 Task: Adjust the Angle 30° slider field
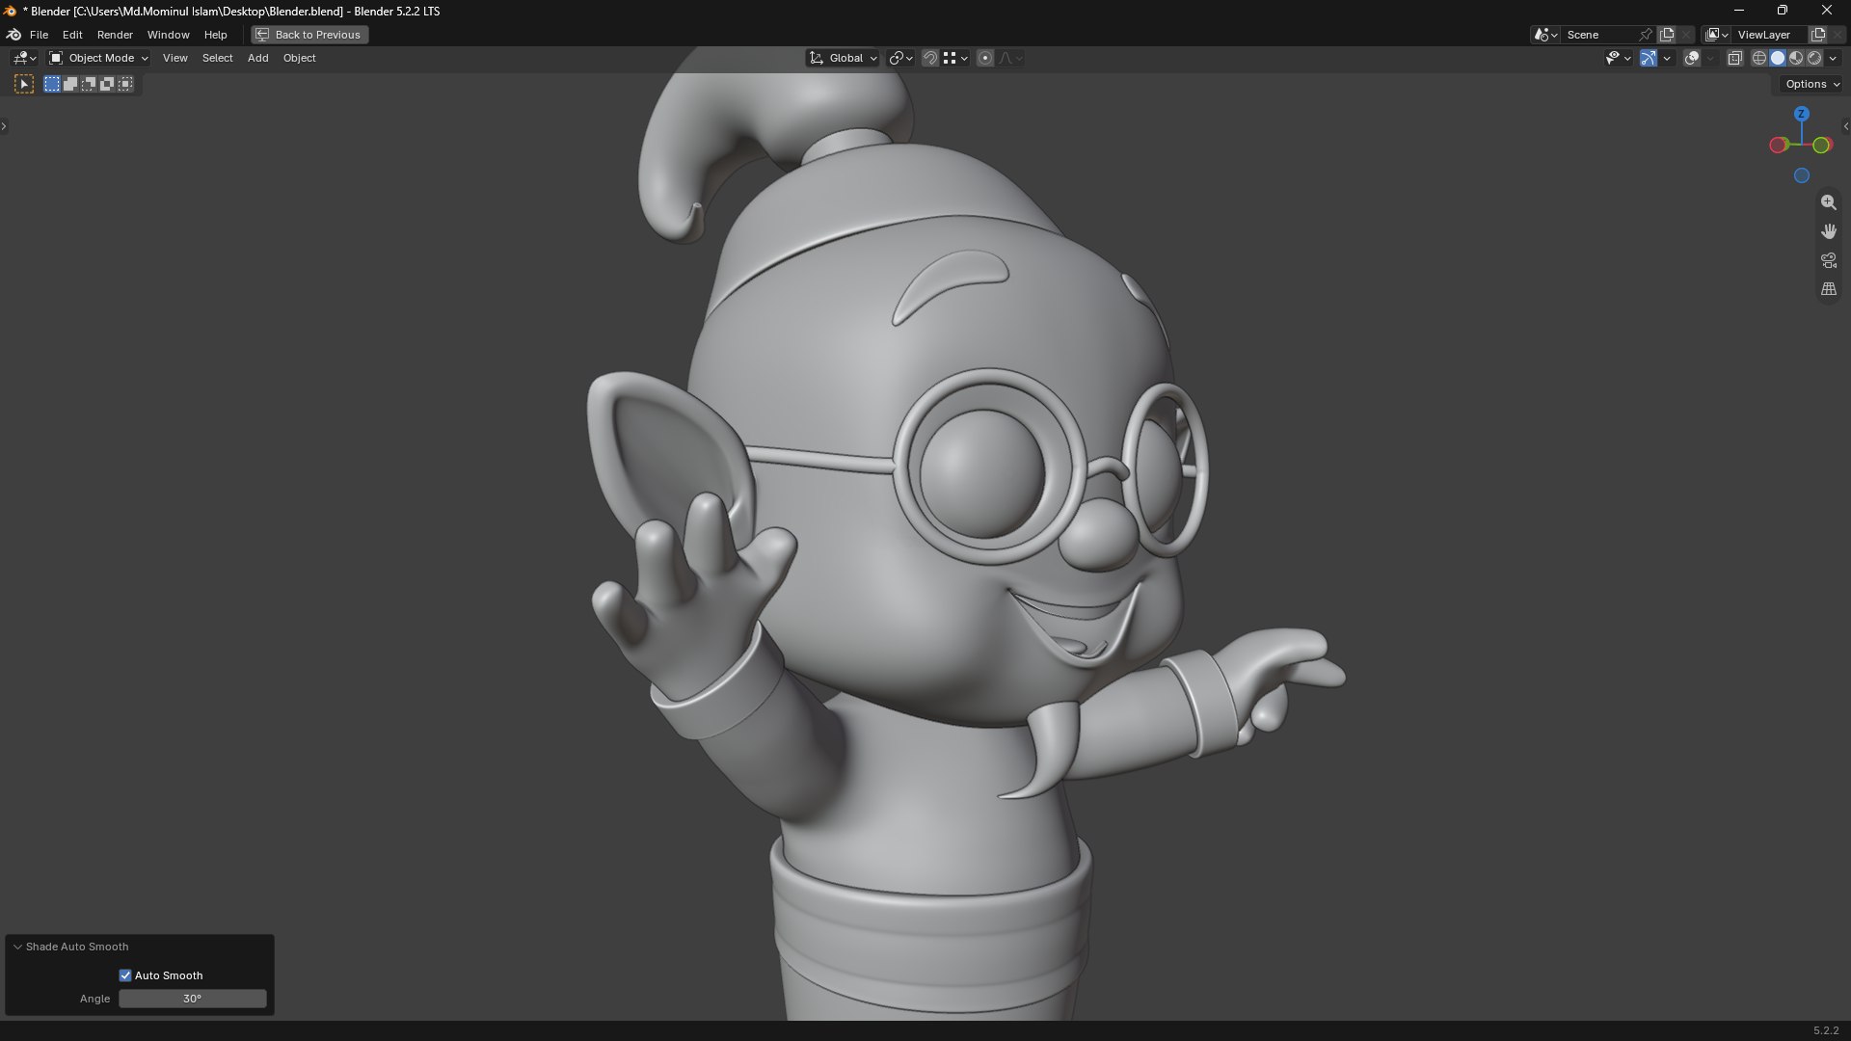pyautogui.click(x=193, y=1000)
